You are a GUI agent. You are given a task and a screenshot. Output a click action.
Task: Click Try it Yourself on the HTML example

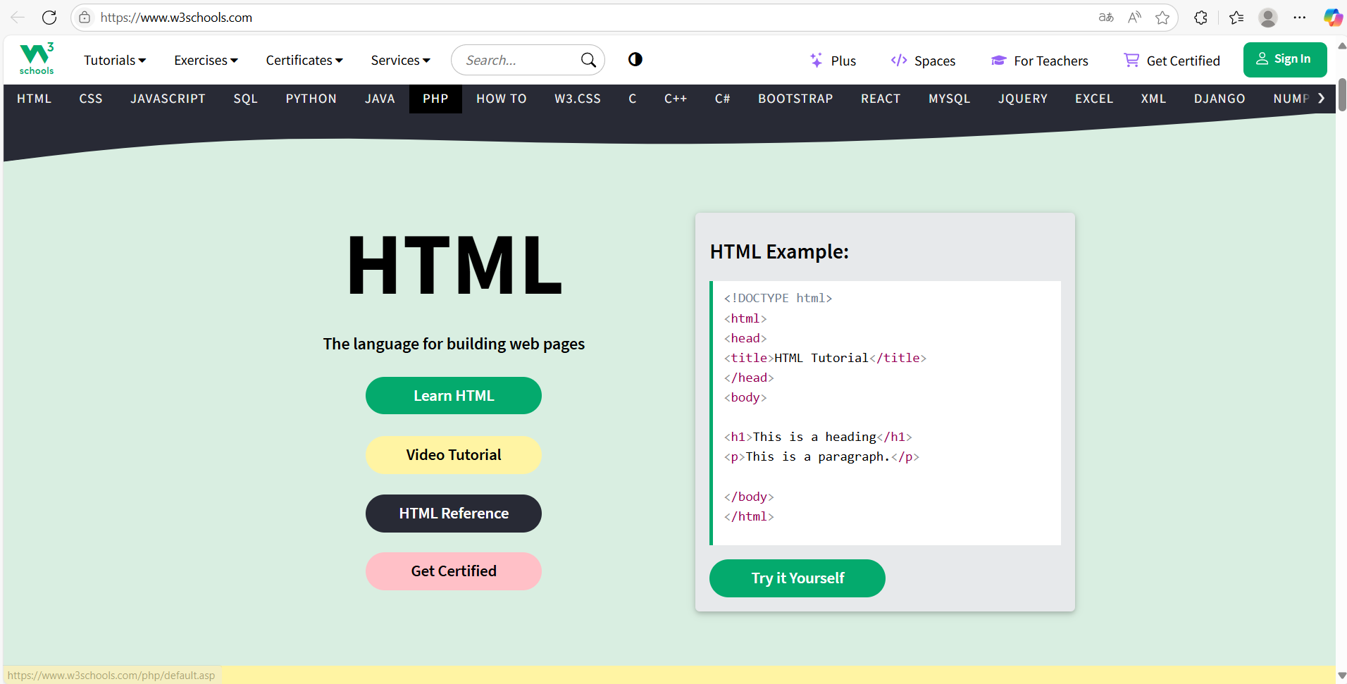pos(797,578)
